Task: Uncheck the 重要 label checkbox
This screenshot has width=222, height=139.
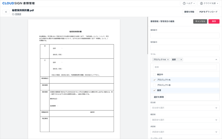Action: pyautogui.click(x=154, y=90)
